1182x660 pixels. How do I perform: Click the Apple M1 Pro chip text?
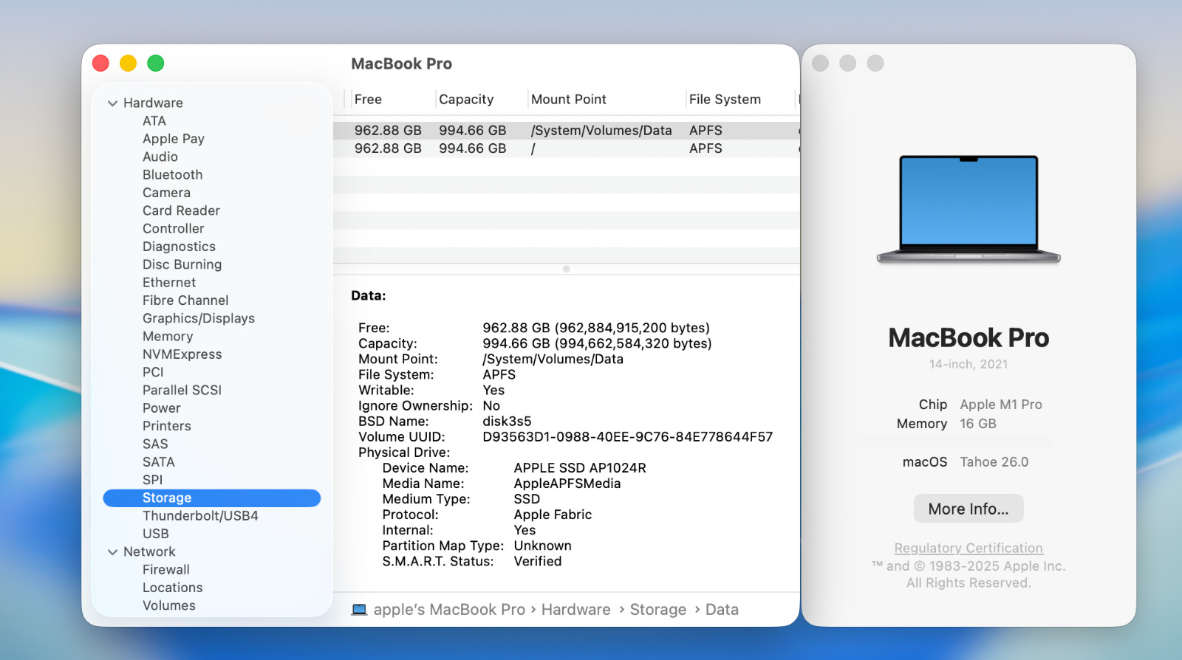[x=1001, y=405]
